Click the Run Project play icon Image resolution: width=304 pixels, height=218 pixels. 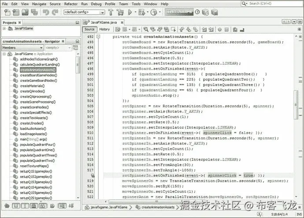click(130, 12)
